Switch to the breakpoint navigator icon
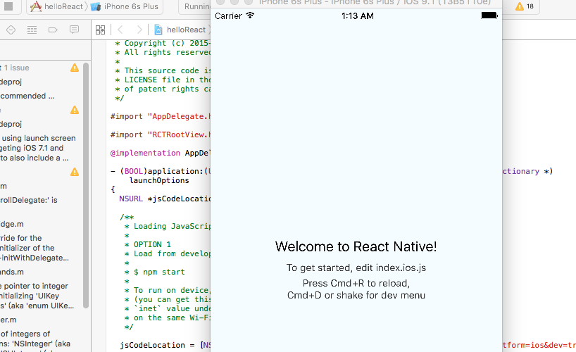 (x=53, y=30)
